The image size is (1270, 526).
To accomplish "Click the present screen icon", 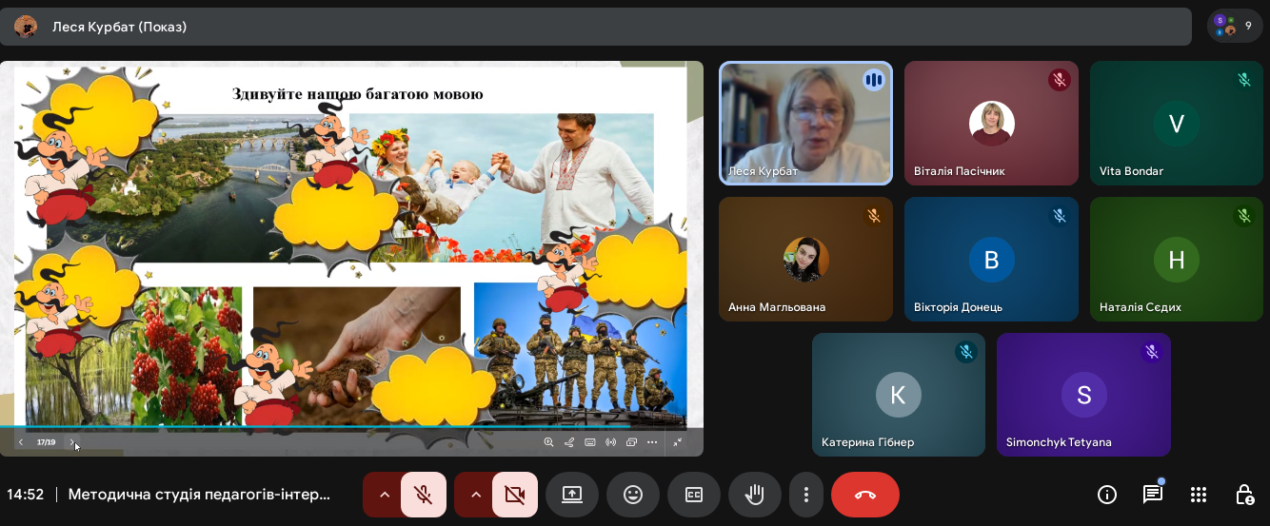I will [x=571, y=495].
